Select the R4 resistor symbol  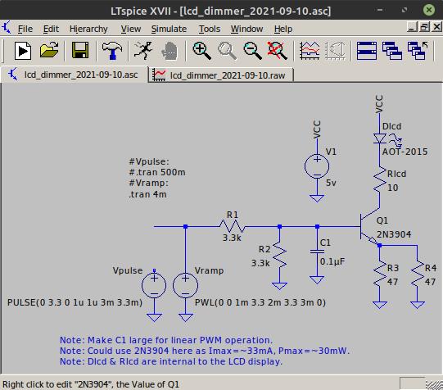click(x=418, y=274)
